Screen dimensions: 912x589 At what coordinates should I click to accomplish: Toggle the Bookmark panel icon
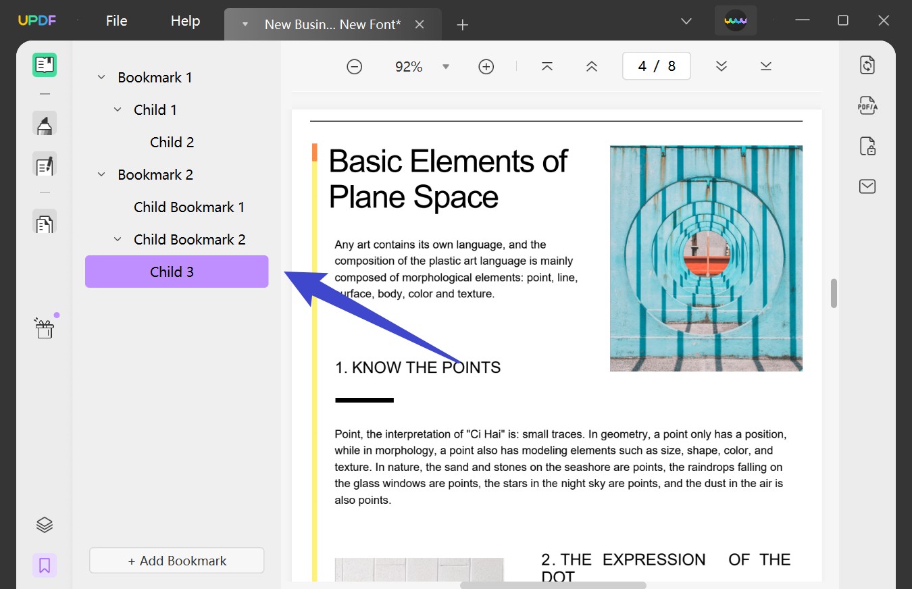tap(45, 565)
